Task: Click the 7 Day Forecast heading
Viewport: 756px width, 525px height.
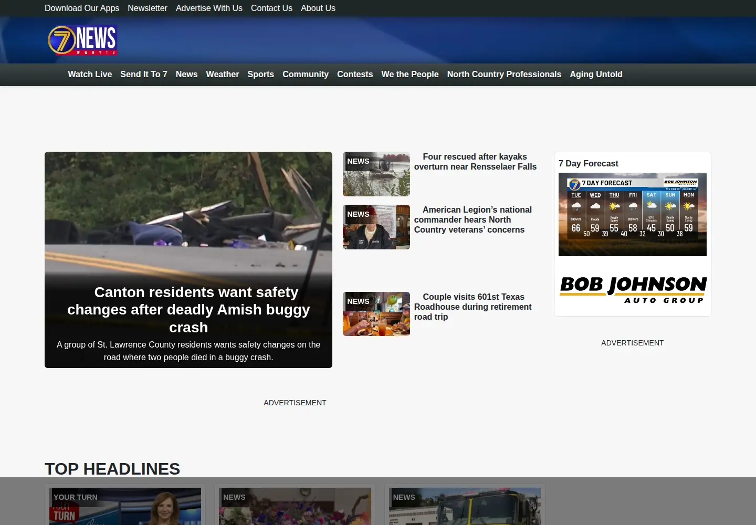Action: coord(589,164)
